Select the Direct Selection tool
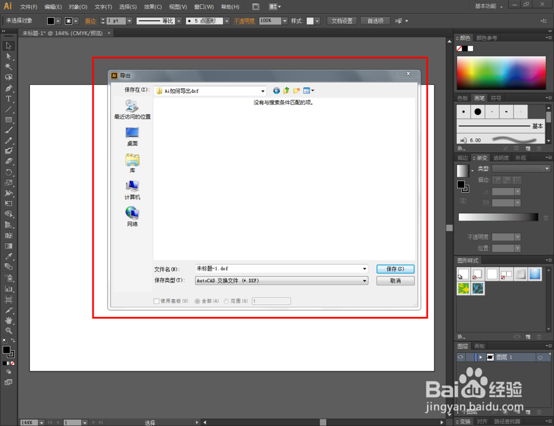 (x=8, y=57)
